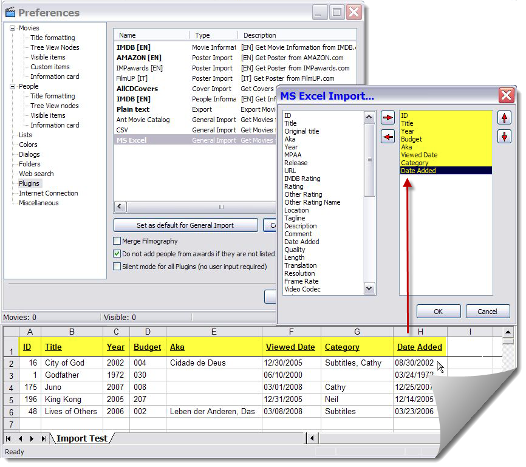Go to last sheet navigation arrow
Screen dimensions: 526x467
pyautogui.click(x=44, y=438)
